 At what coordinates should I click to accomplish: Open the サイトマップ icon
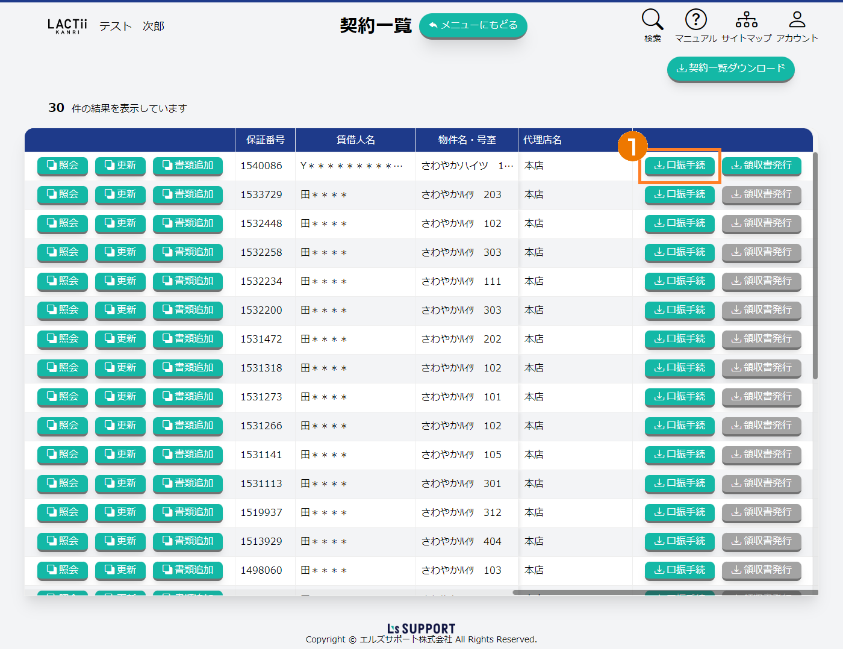(x=746, y=20)
